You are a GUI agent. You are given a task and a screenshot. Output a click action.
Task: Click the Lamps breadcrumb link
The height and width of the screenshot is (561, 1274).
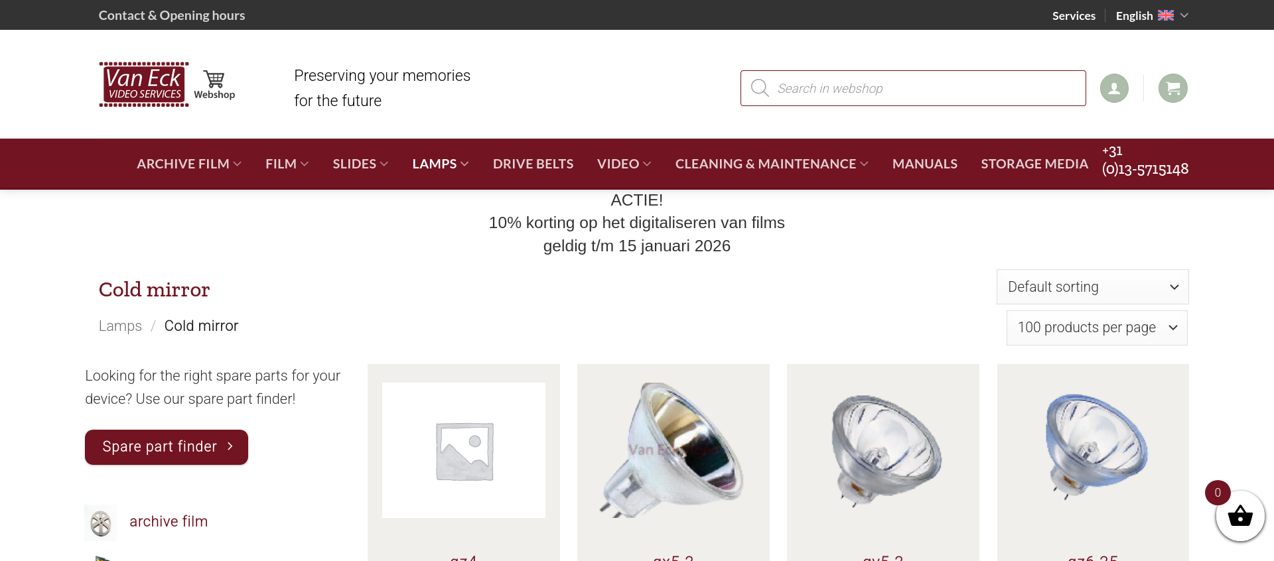point(120,326)
